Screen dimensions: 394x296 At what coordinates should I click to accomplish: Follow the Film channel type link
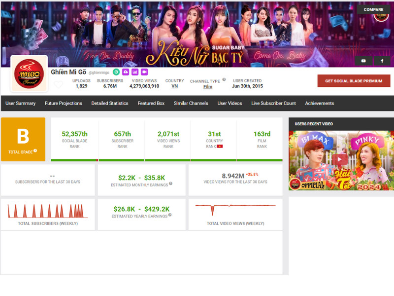pyautogui.click(x=208, y=87)
